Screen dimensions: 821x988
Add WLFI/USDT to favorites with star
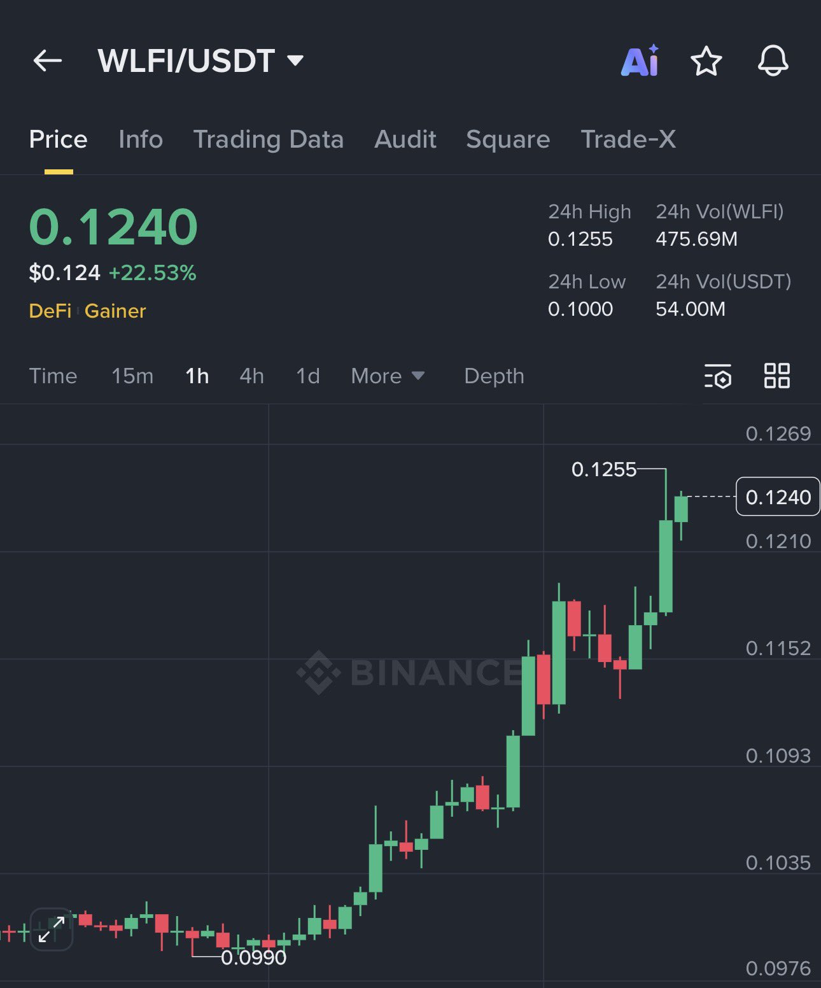(x=706, y=61)
